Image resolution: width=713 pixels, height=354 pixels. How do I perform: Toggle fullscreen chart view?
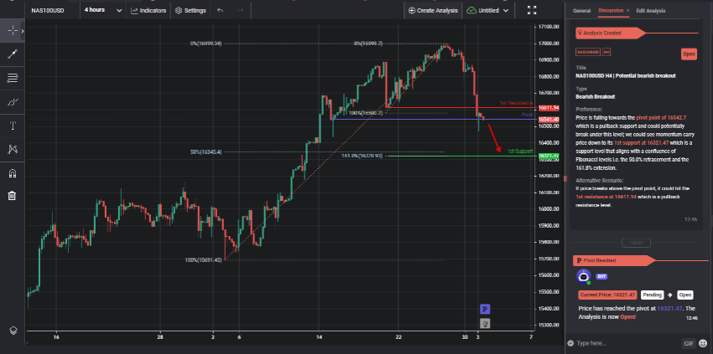pyautogui.click(x=532, y=10)
